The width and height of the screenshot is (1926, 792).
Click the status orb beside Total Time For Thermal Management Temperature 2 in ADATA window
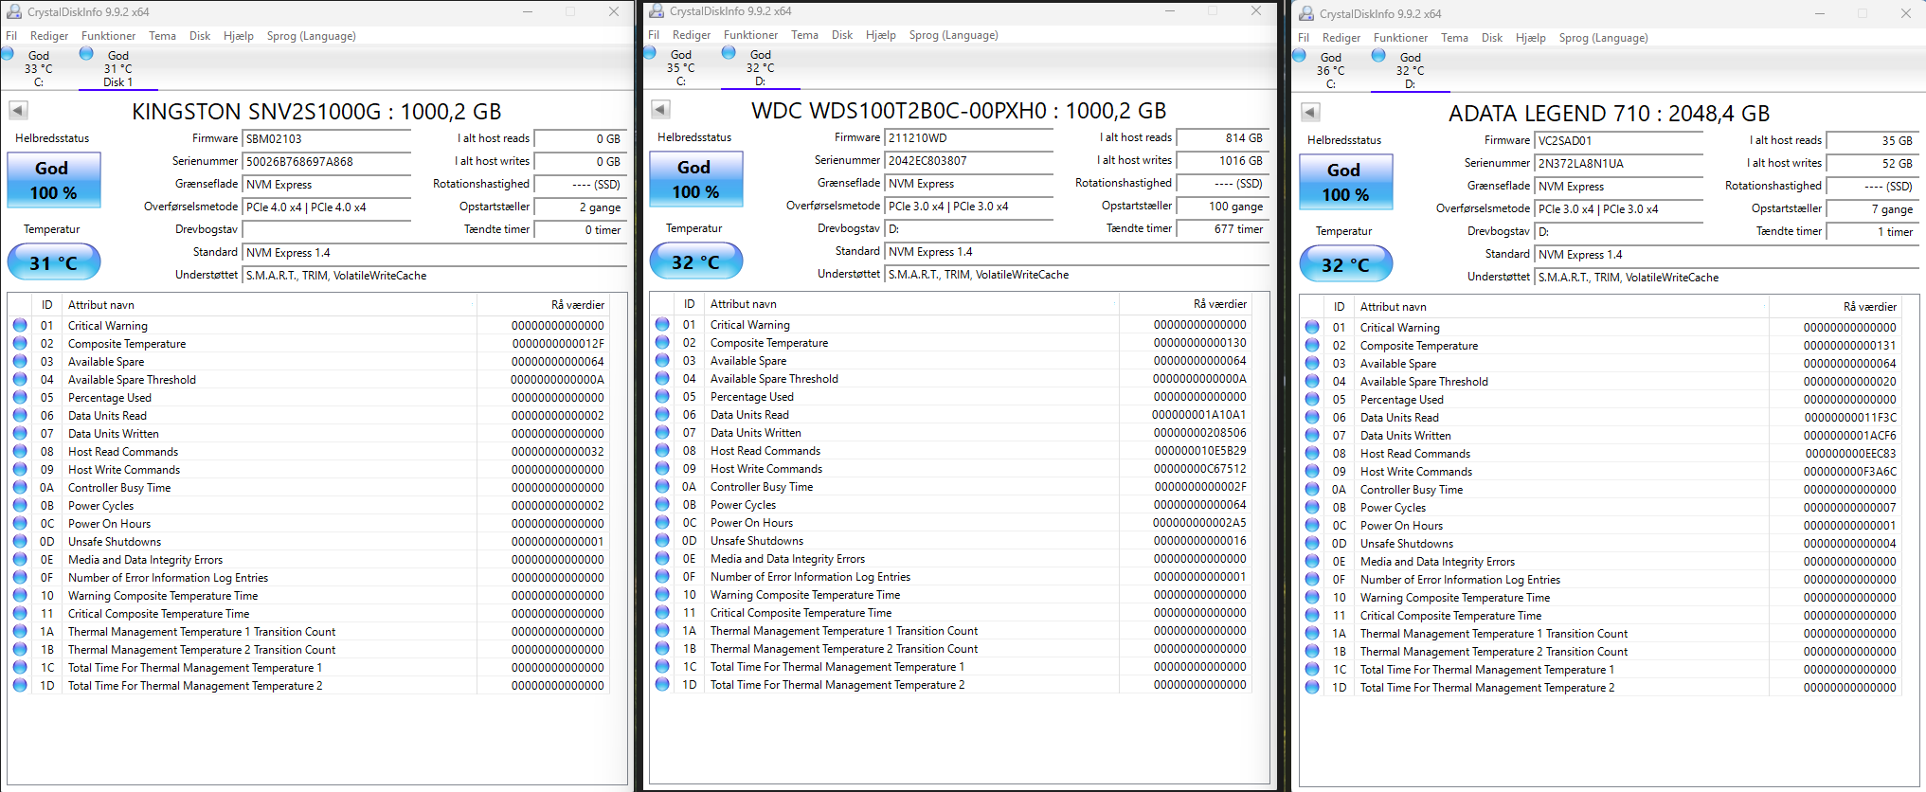coord(1312,687)
